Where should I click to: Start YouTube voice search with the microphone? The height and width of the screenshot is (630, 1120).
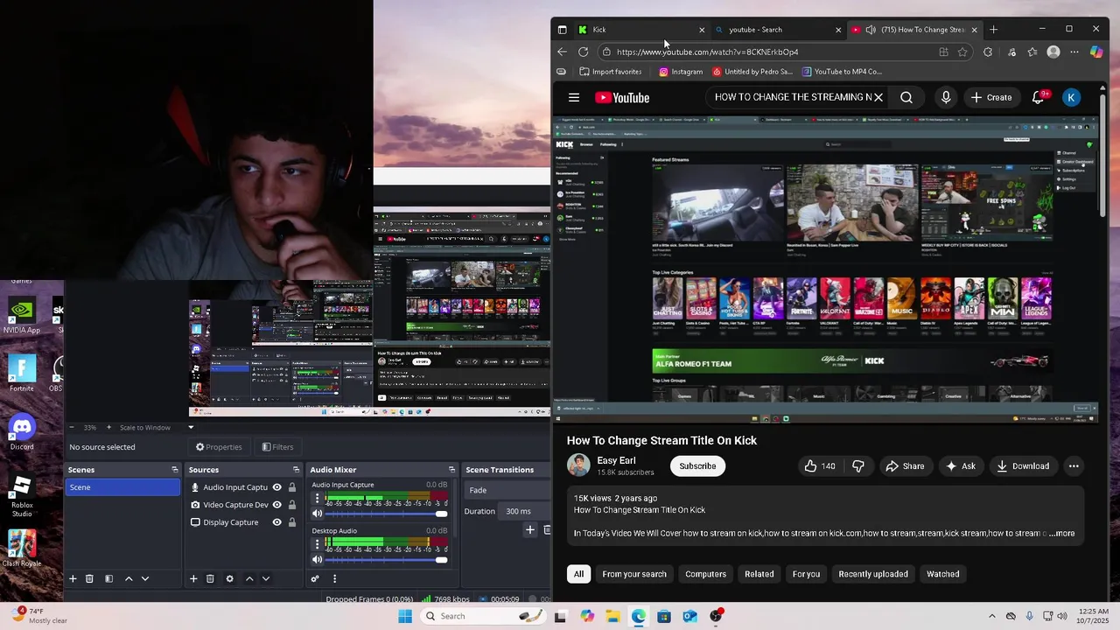pyautogui.click(x=946, y=97)
